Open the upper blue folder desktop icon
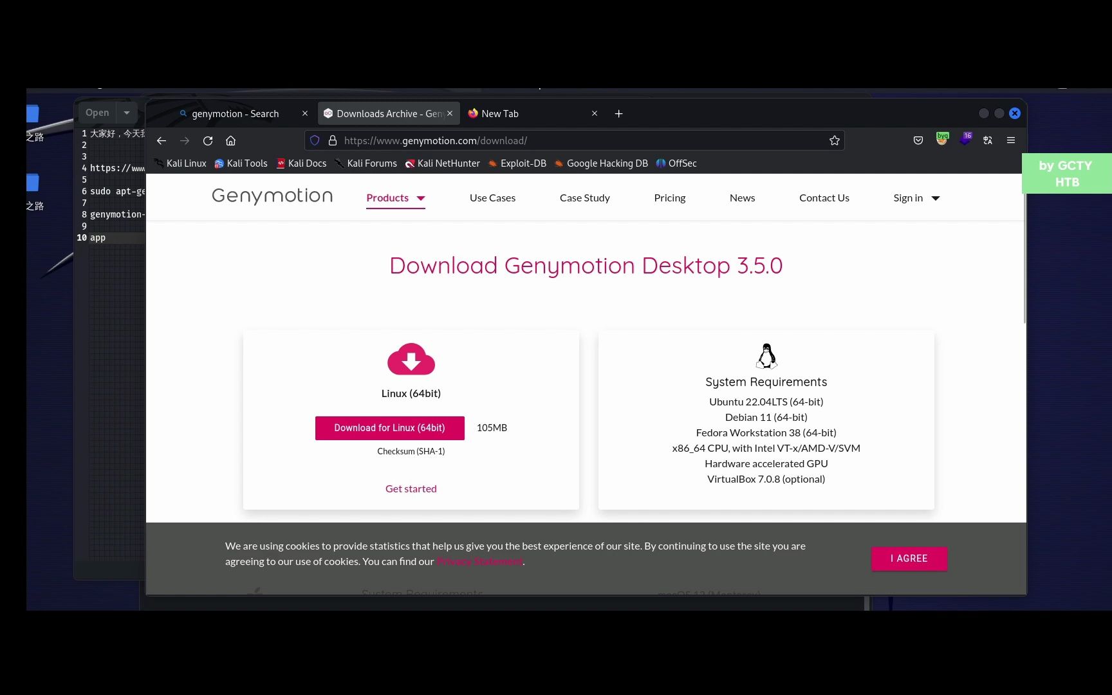This screenshot has width=1112, height=695. (33, 114)
